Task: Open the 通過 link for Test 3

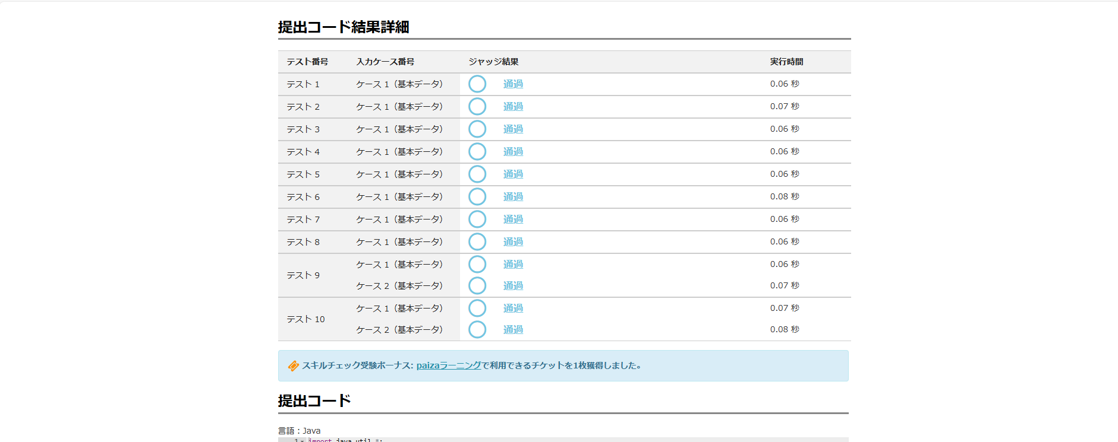Action: click(x=513, y=129)
